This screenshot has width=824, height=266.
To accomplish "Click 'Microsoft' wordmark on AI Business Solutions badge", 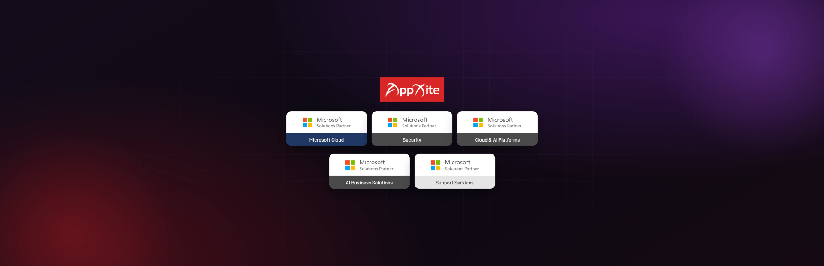I will click(x=372, y=162).
